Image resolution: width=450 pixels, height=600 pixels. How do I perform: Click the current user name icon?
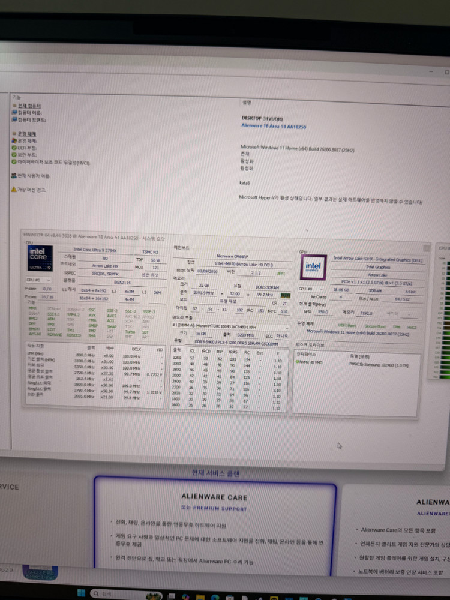pyautogui.click(x=14, y=176)
